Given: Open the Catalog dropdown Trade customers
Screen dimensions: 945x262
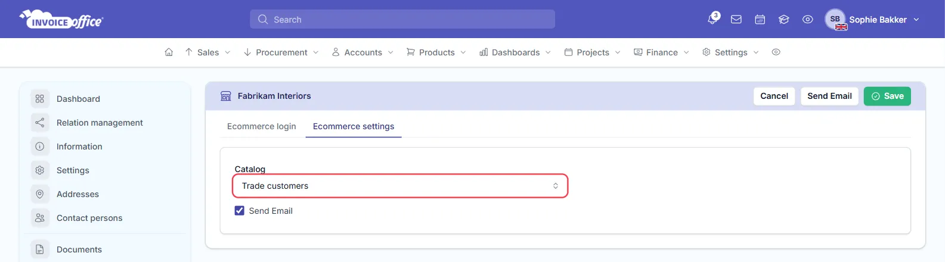Looking at the screenshot, I should (400, 186).
